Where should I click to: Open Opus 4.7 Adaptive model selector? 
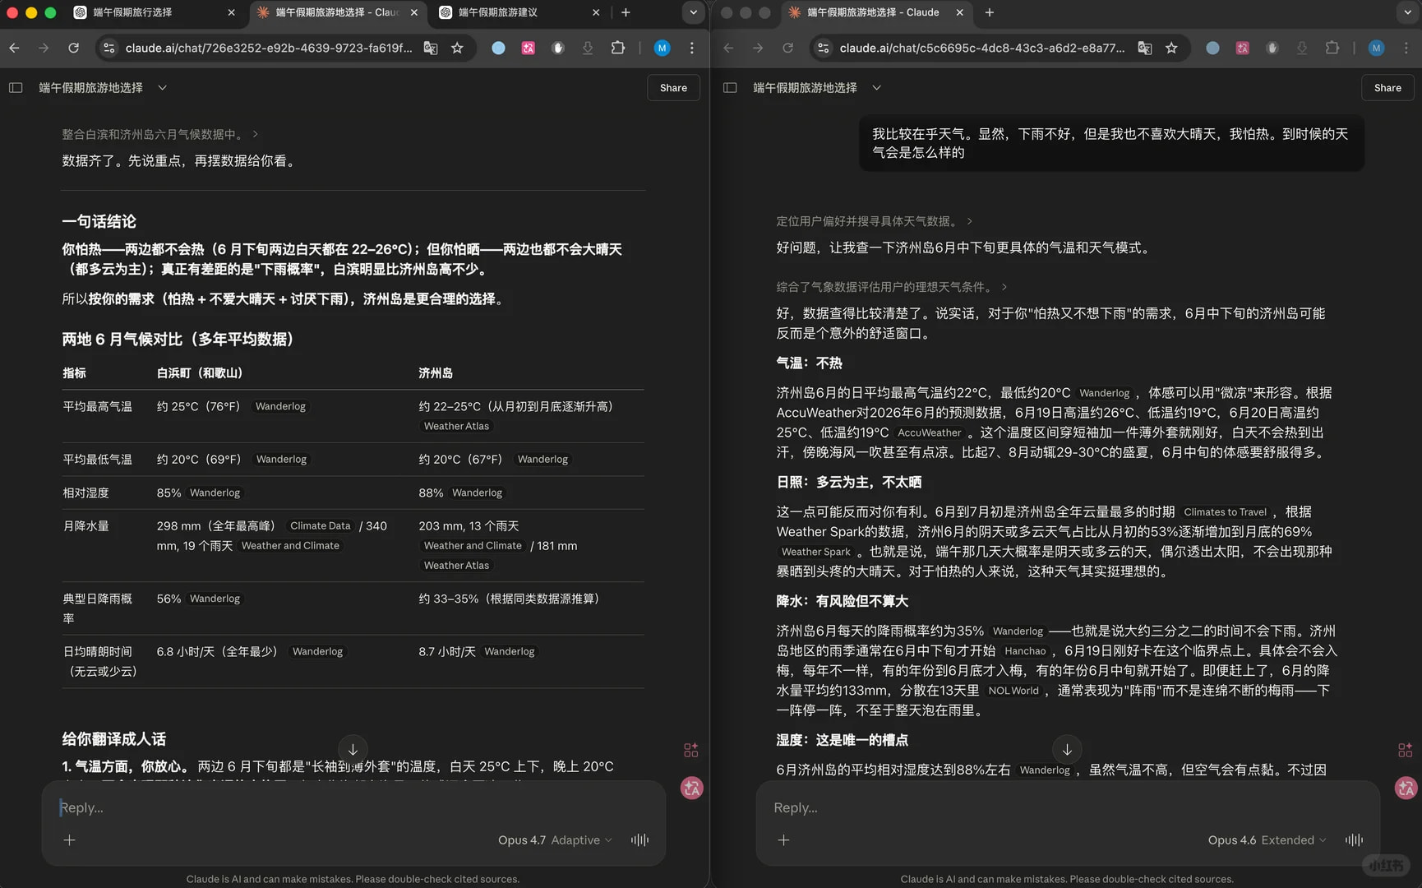[x=555, y=839]
